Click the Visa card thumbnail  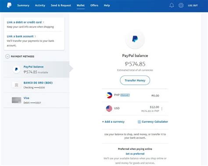click(x=16, y=100)
